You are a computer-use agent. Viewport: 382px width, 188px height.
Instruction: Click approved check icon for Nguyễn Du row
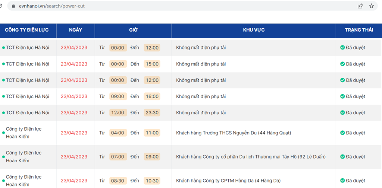click(342, 133)
